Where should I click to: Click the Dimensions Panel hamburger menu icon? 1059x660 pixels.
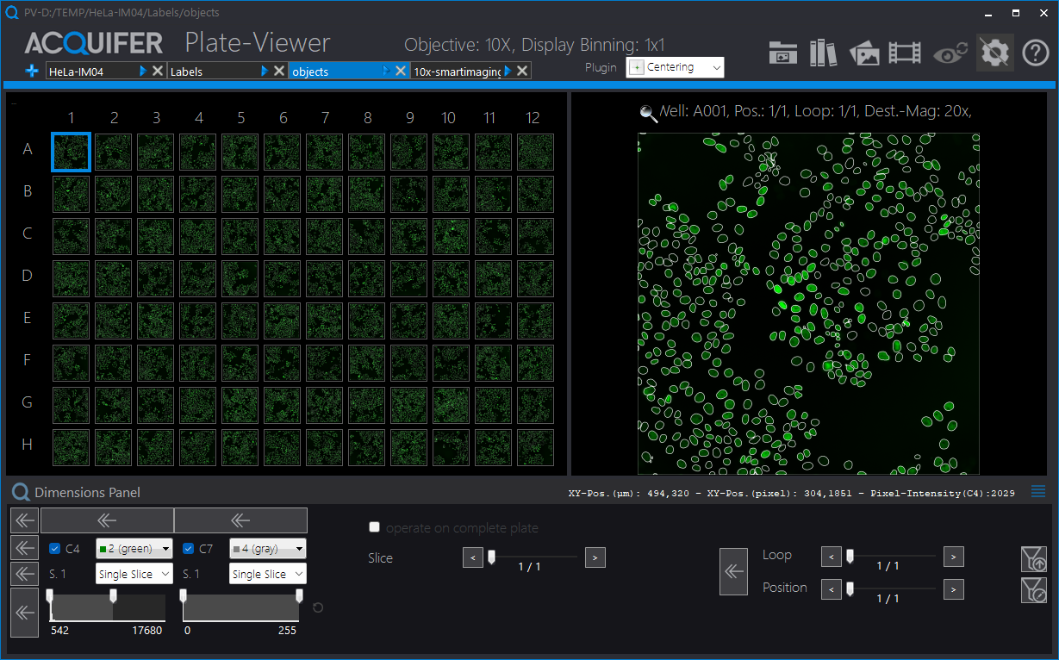[1038, 492]
